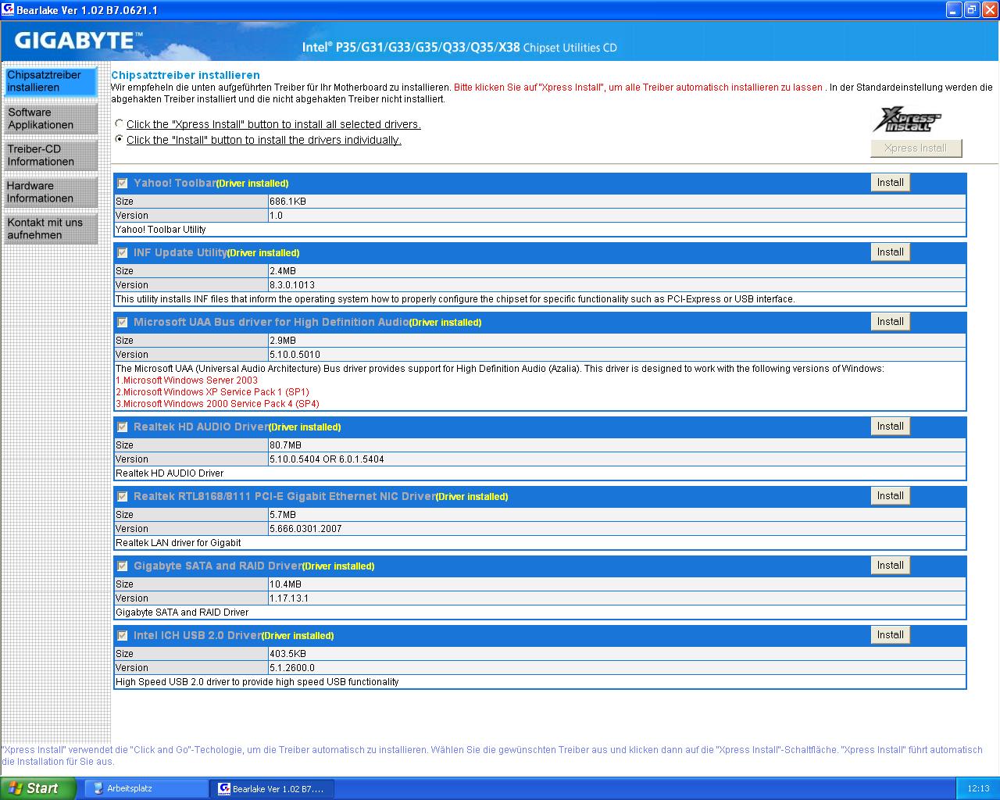Click the Bearlake app icon in title bar
The image size is (1000, 800).
tap(8, 9)
